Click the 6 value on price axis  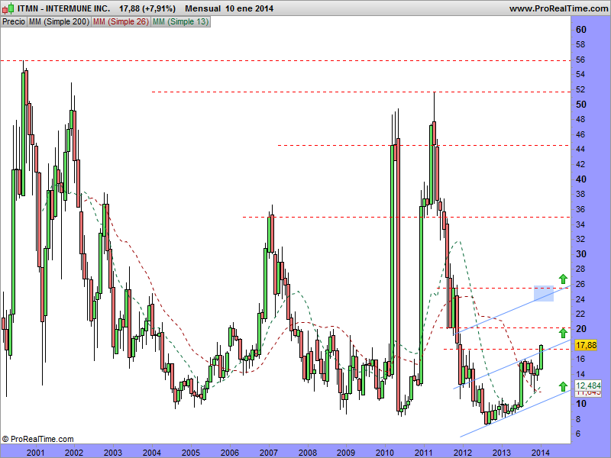coord(578,434)
